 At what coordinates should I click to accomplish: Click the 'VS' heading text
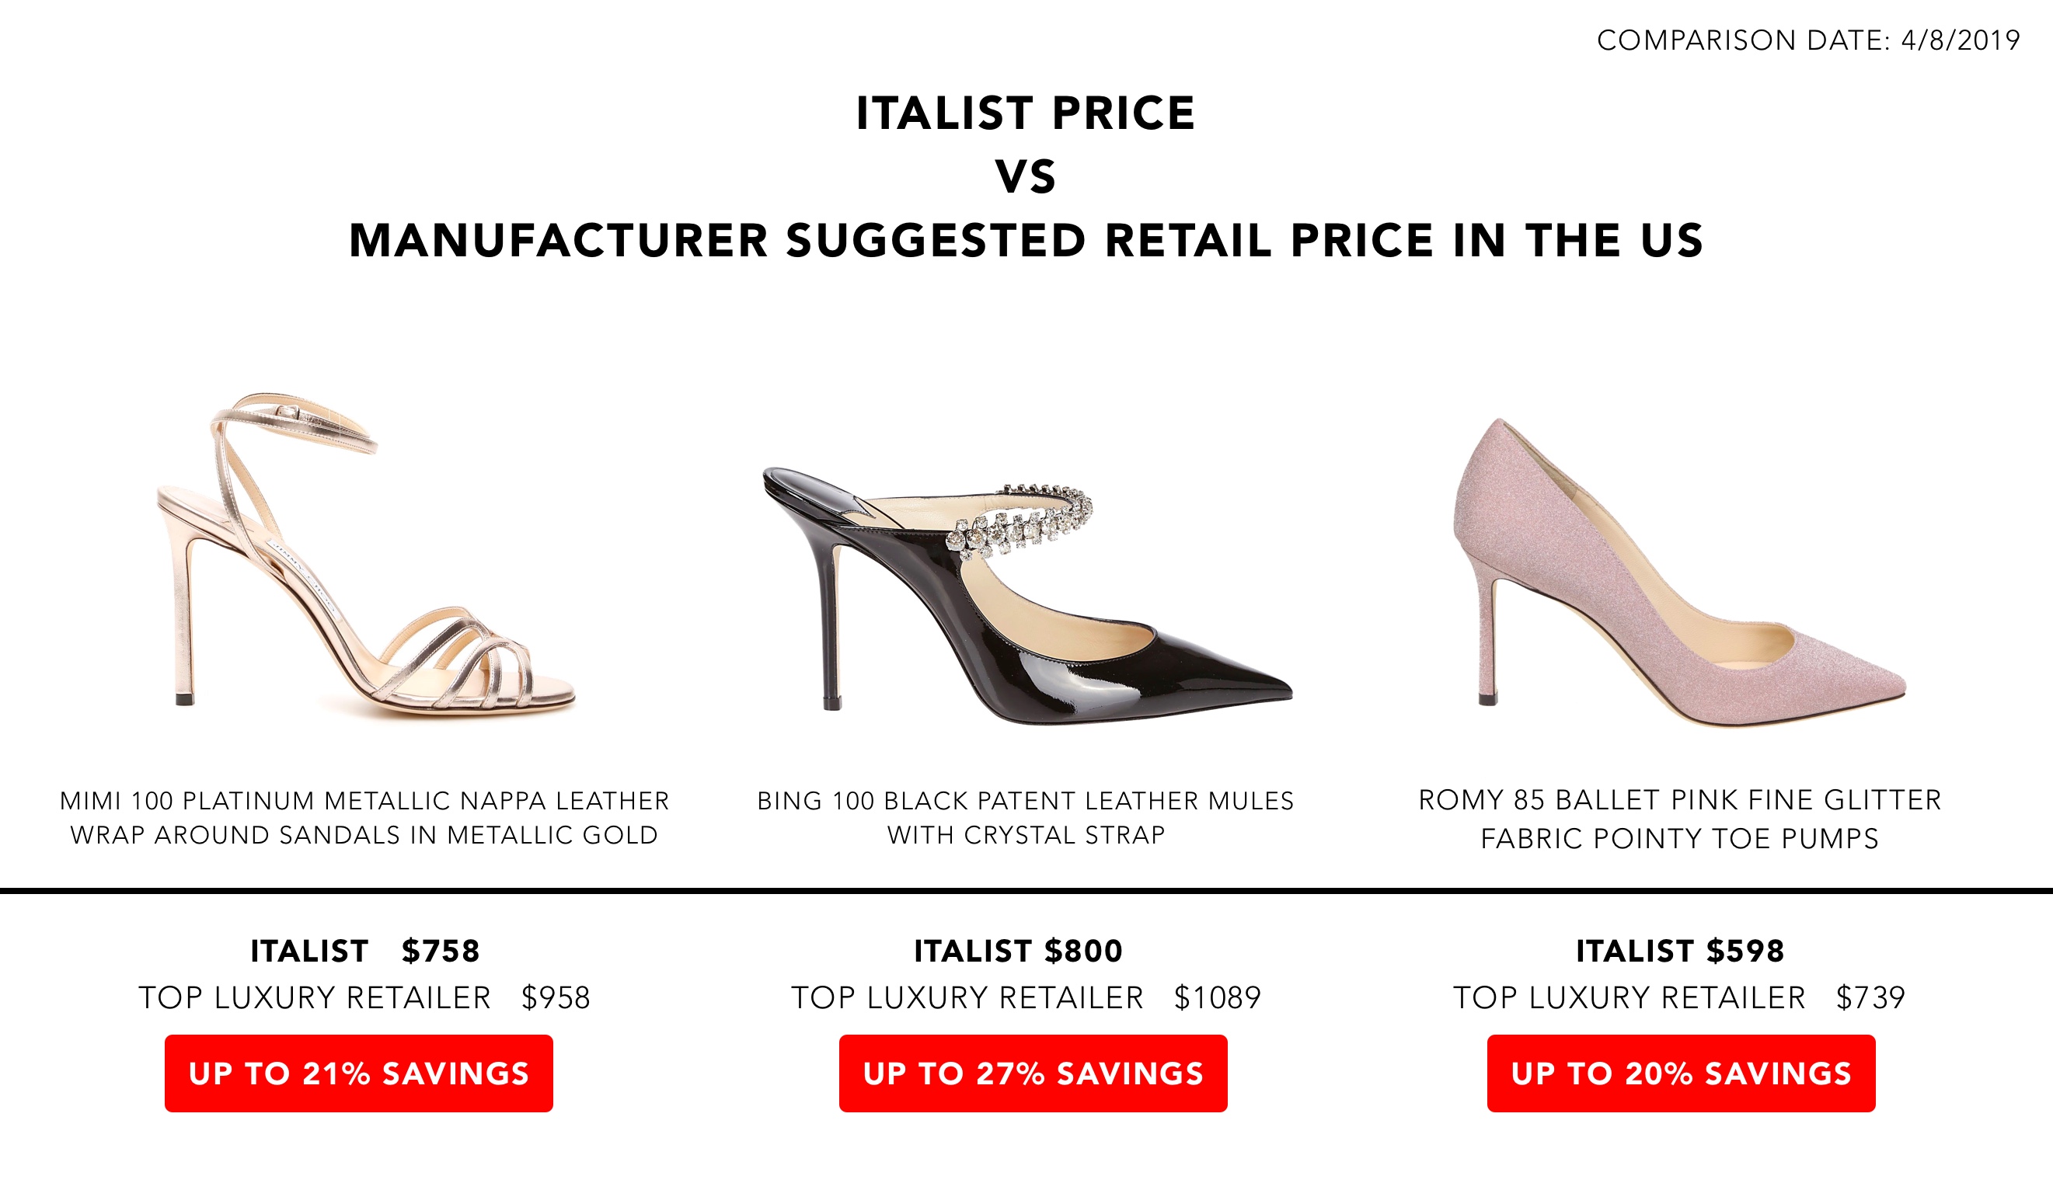point(1026,177)
